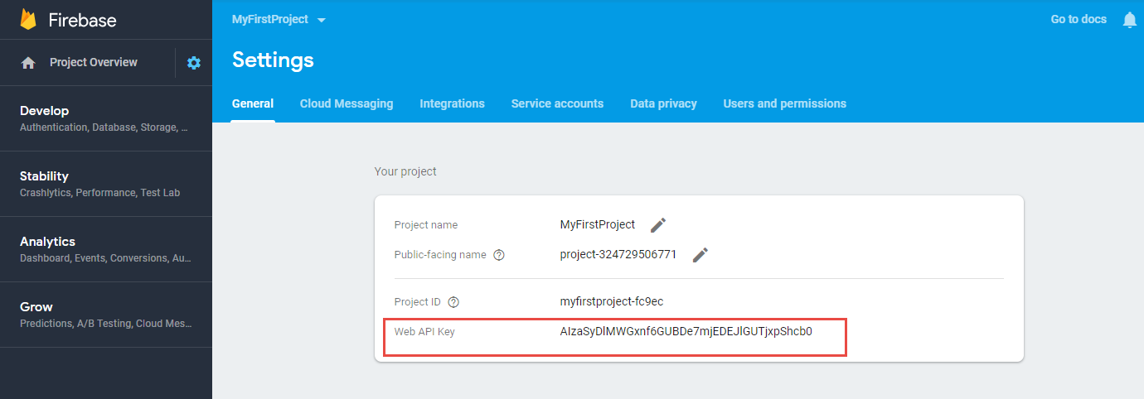Expand the Stability section
1144x399 pixels.
pyautogui.click(x=106, y=184)
